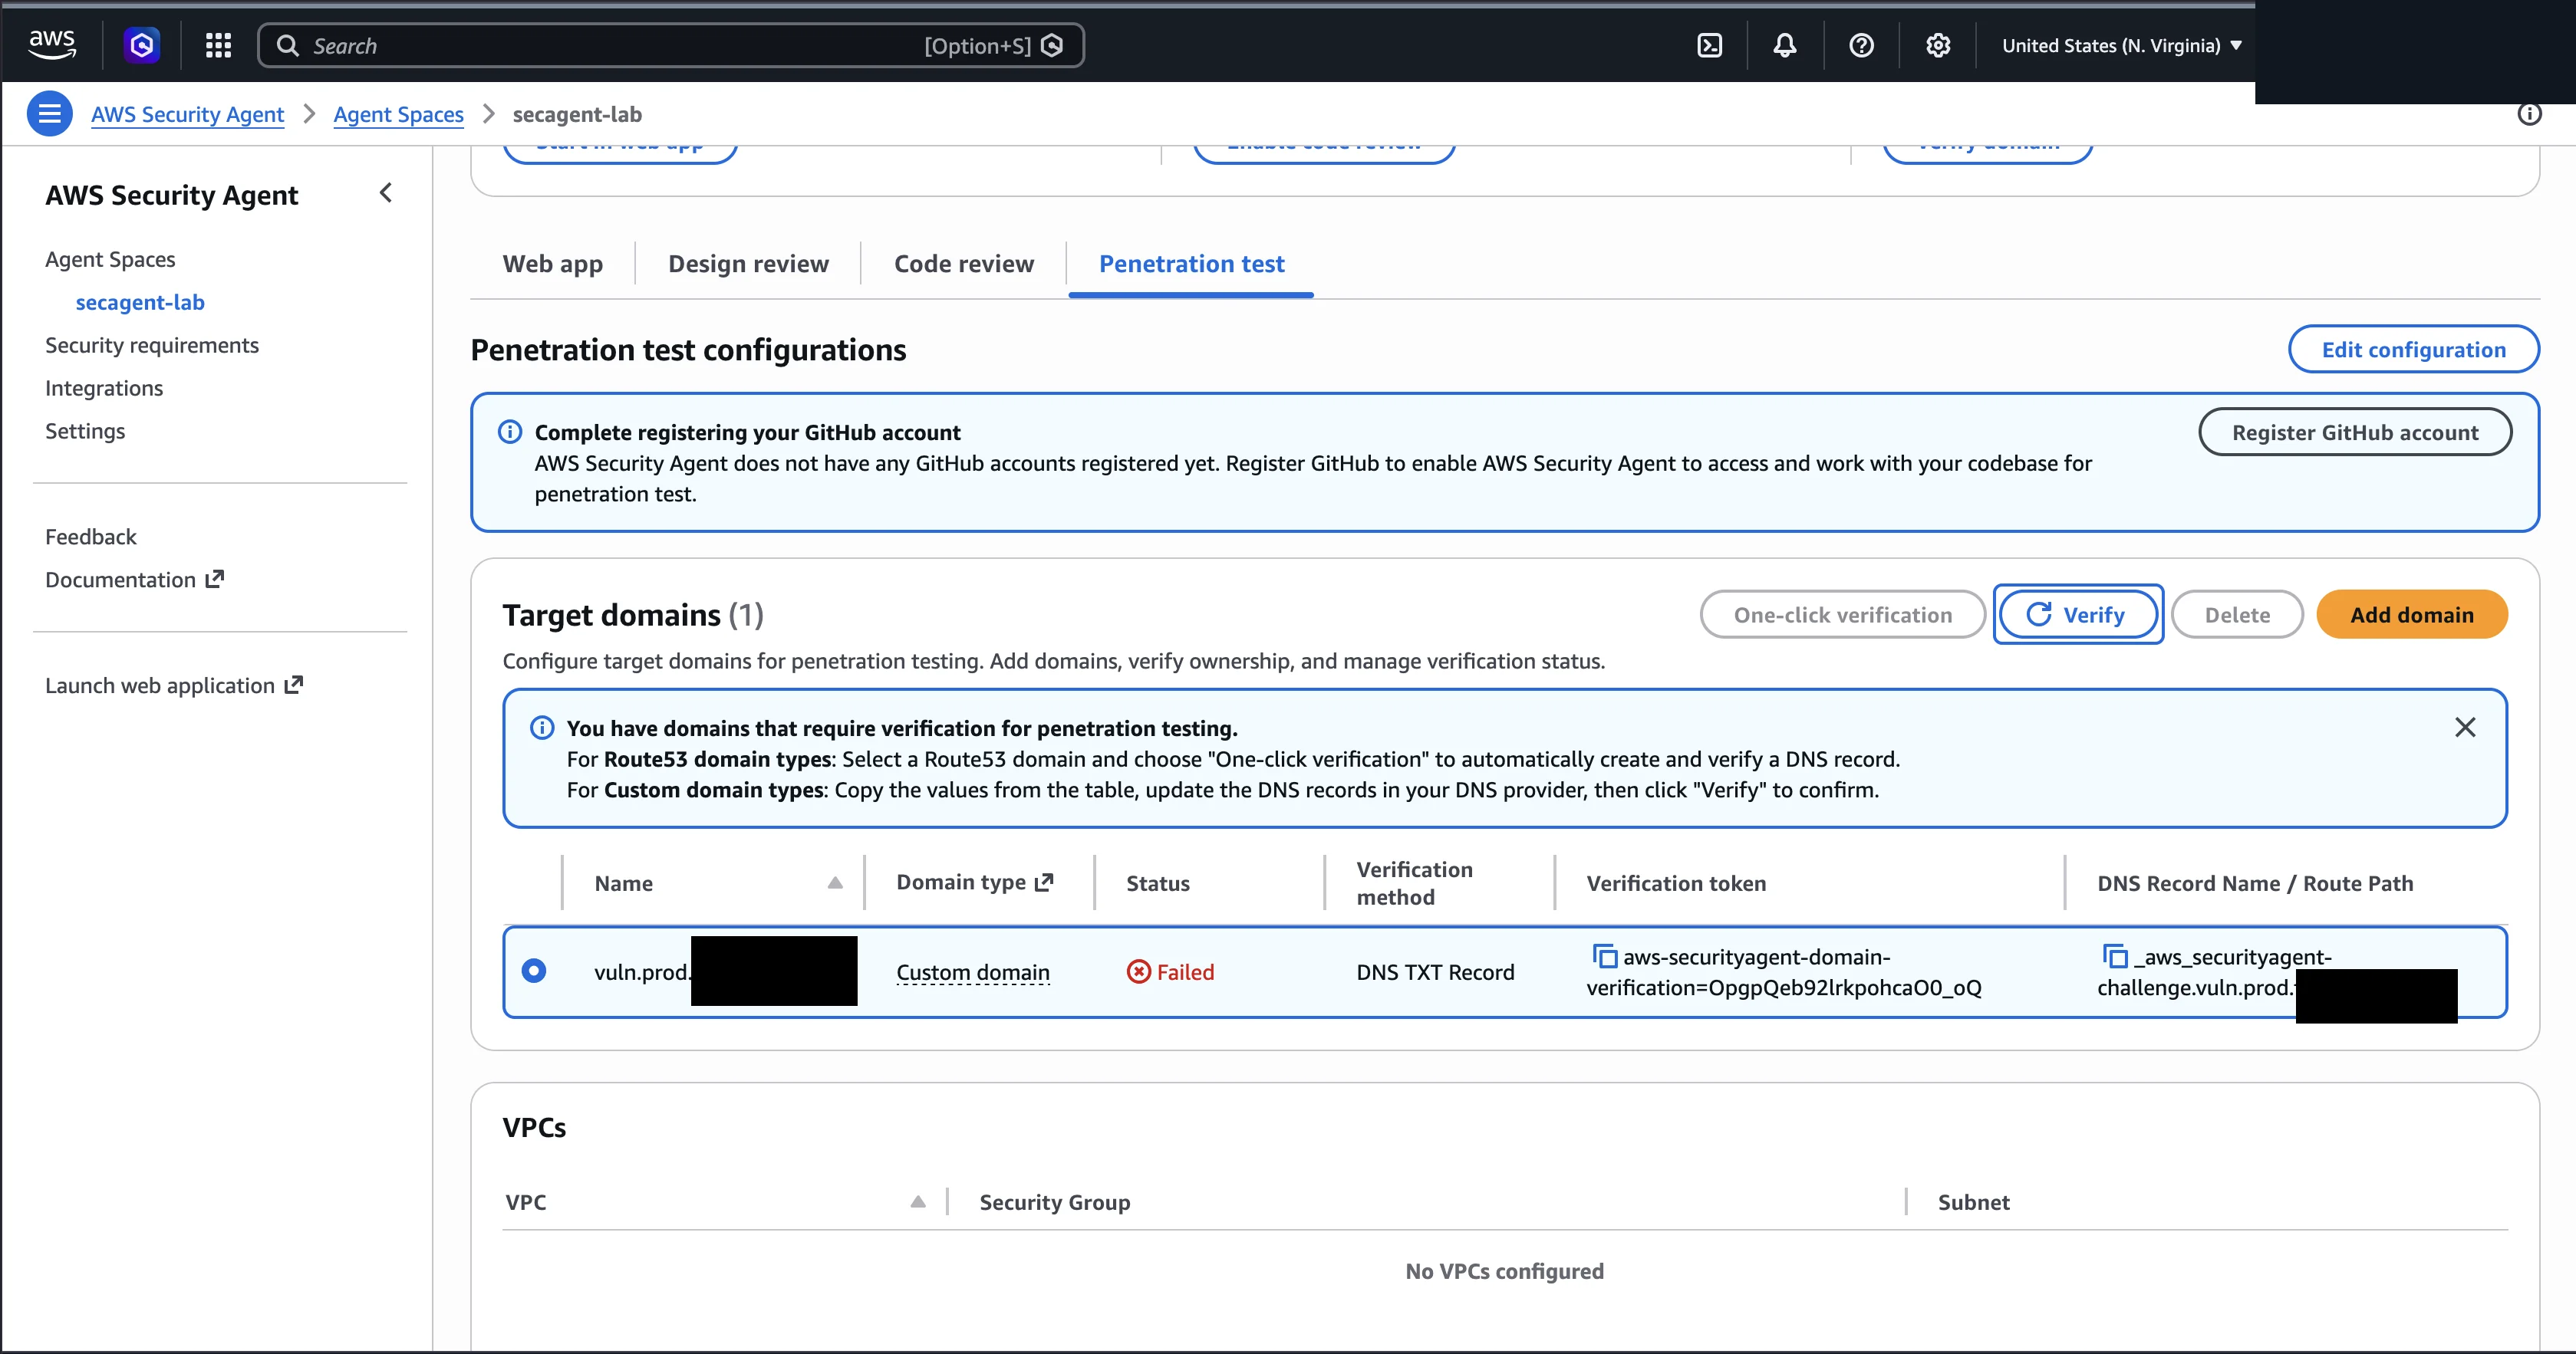Click the Failed status text
This screenshot has height=1354, width=2576.
(x=1185, y=971)
